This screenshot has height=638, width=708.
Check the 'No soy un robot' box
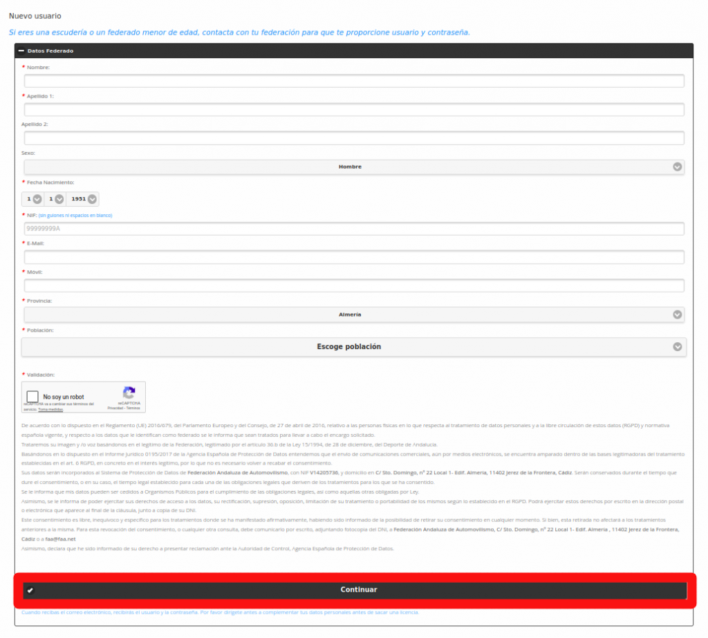pos(32,397)
